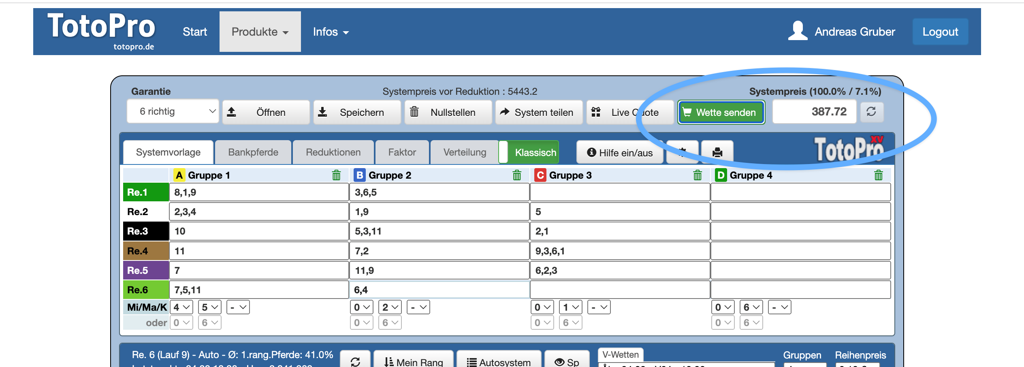The height and width of the screenshot is (367, 1024).
Task: Toggle help with Hilfe ein/aus
Action: pos(620,152)
